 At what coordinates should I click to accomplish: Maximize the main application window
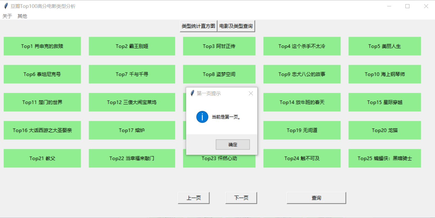click(408, 6)
